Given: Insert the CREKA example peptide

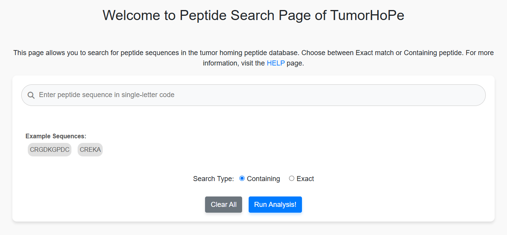Looking at the screenshot, I should 90,149.
